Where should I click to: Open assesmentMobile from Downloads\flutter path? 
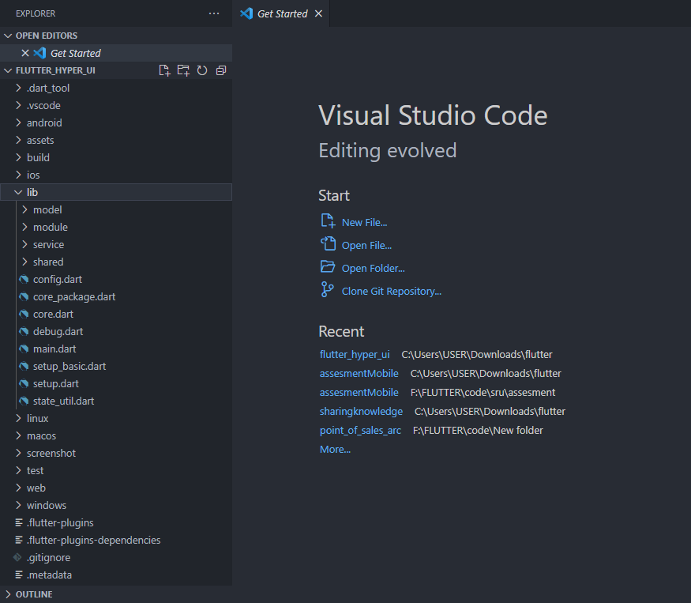tap(359, 373)
